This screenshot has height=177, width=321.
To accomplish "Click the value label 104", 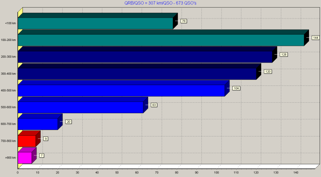I will pos(236,88).
